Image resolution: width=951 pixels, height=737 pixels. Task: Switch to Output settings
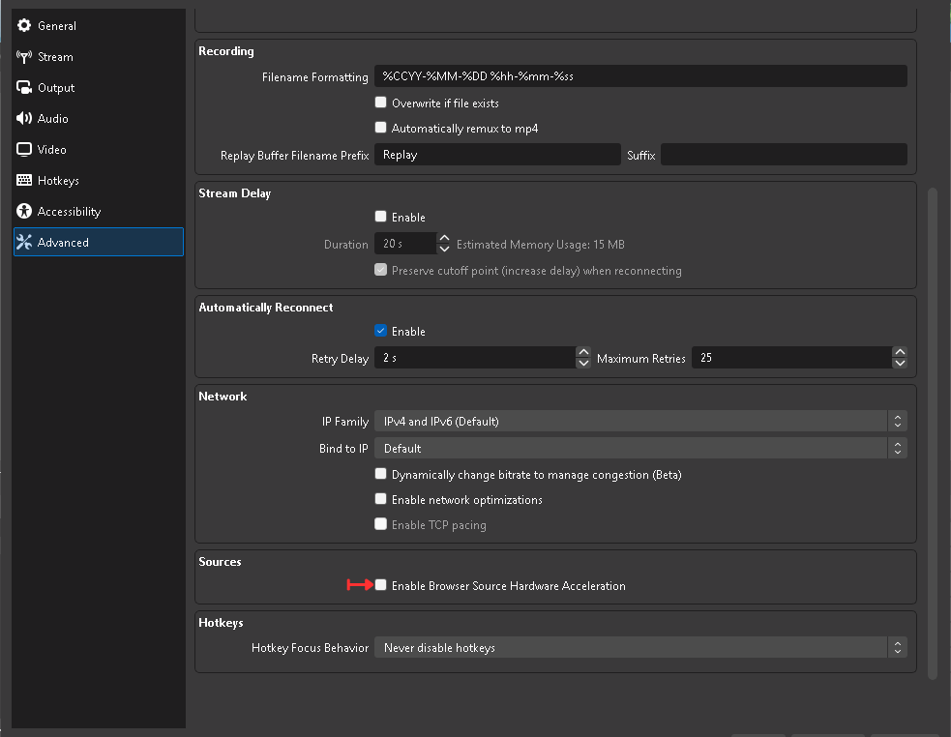(99, 87)
